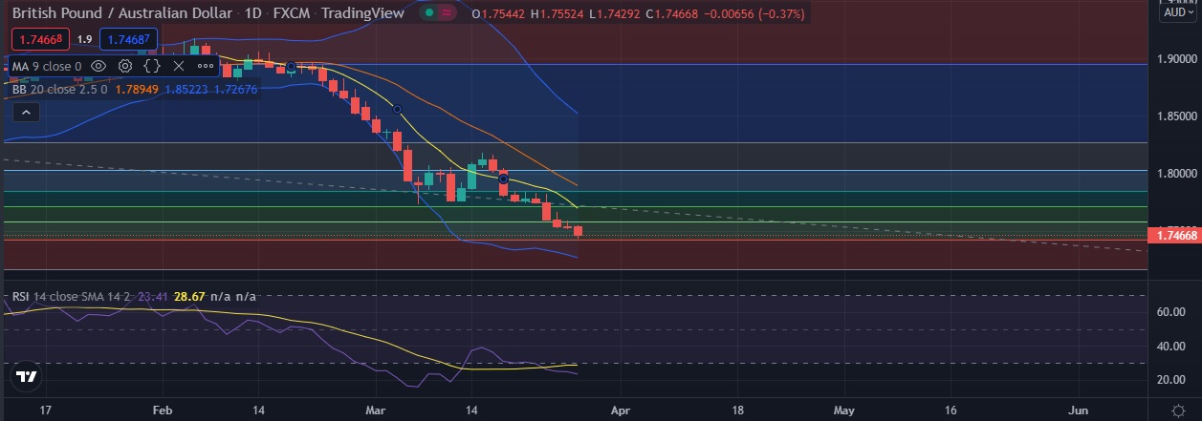Click the spread value 1.9

[x=83, y=39]
